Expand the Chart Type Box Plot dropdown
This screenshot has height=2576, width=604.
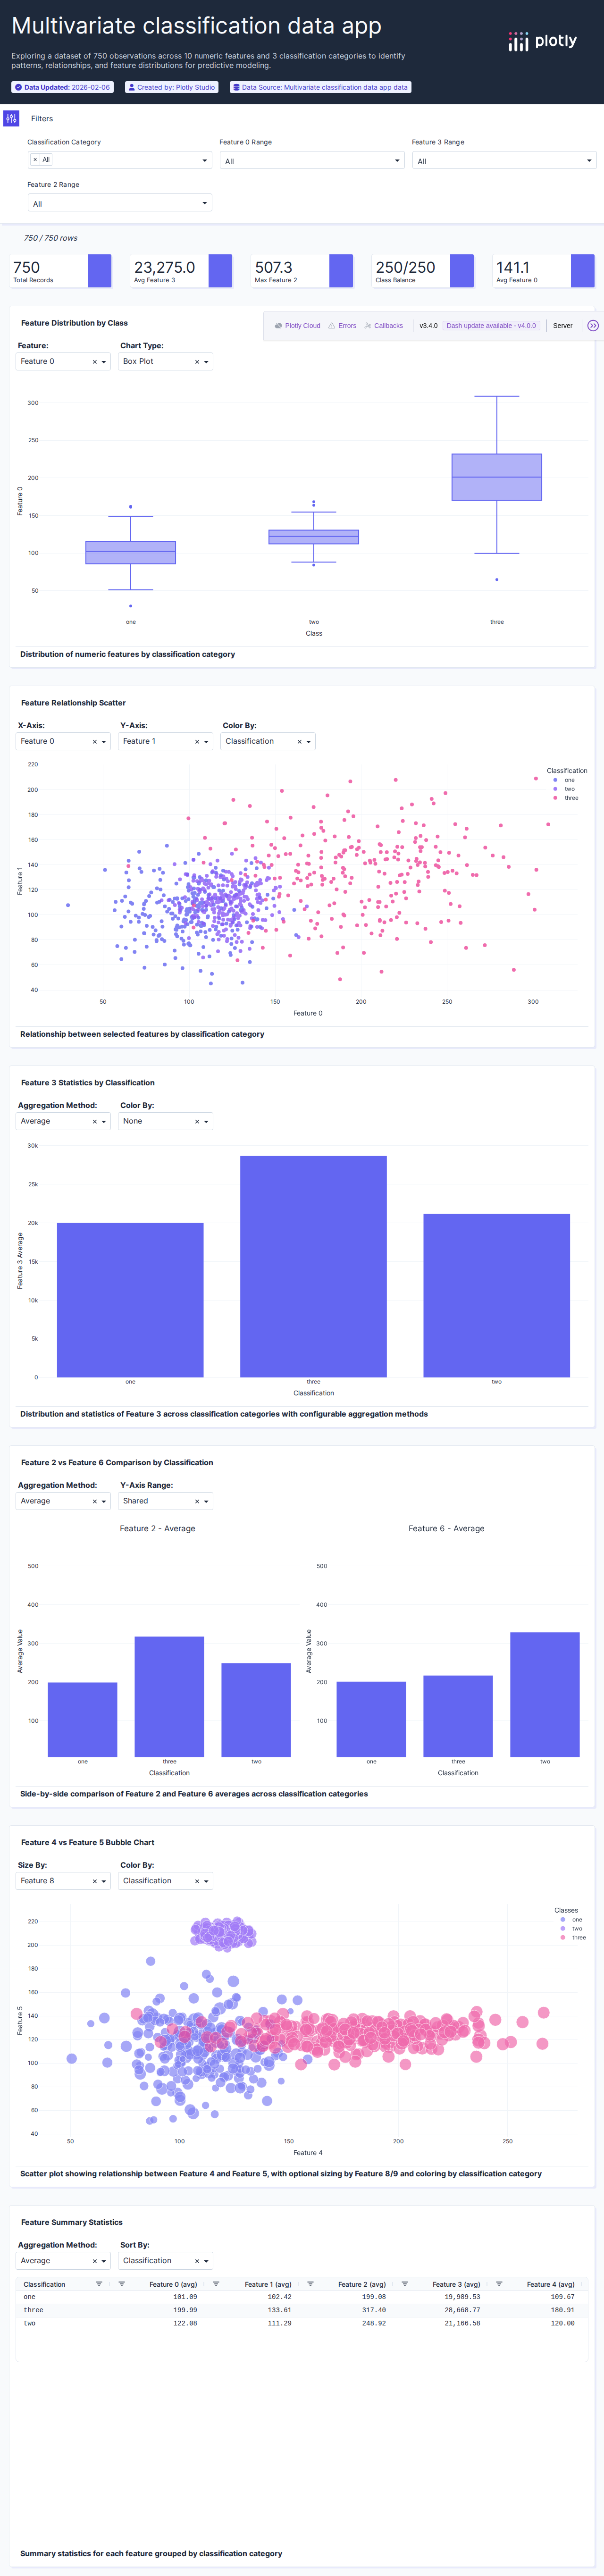165,362
